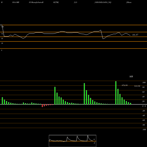Click the longest red MR bar
Viewport: 147px width, 147px height.
click(x=42, y=106)
